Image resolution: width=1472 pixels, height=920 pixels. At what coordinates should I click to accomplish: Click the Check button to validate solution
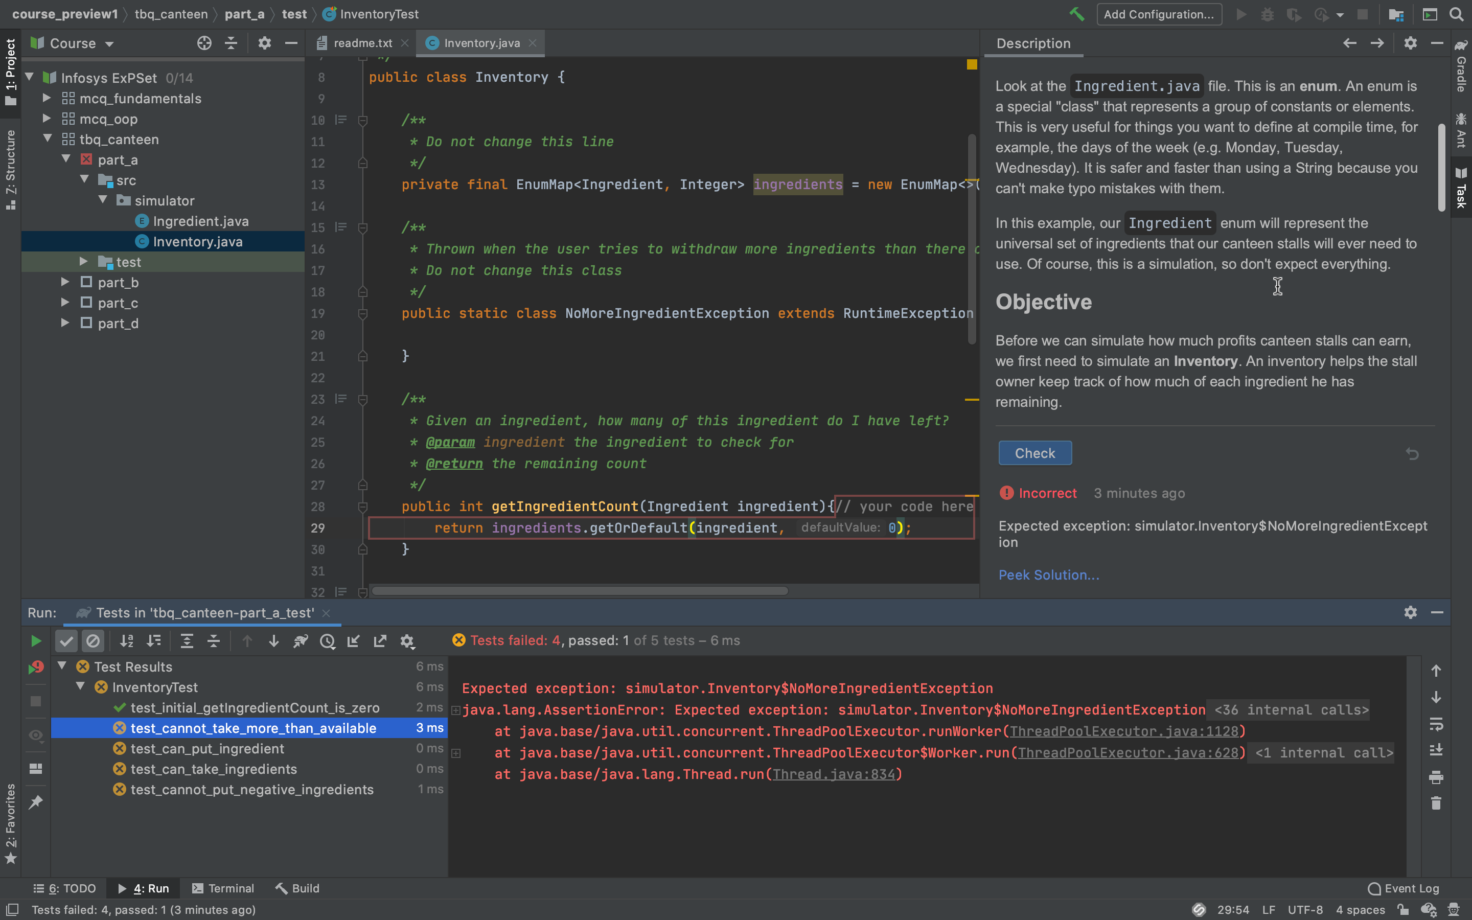[x=1034, y=452]
